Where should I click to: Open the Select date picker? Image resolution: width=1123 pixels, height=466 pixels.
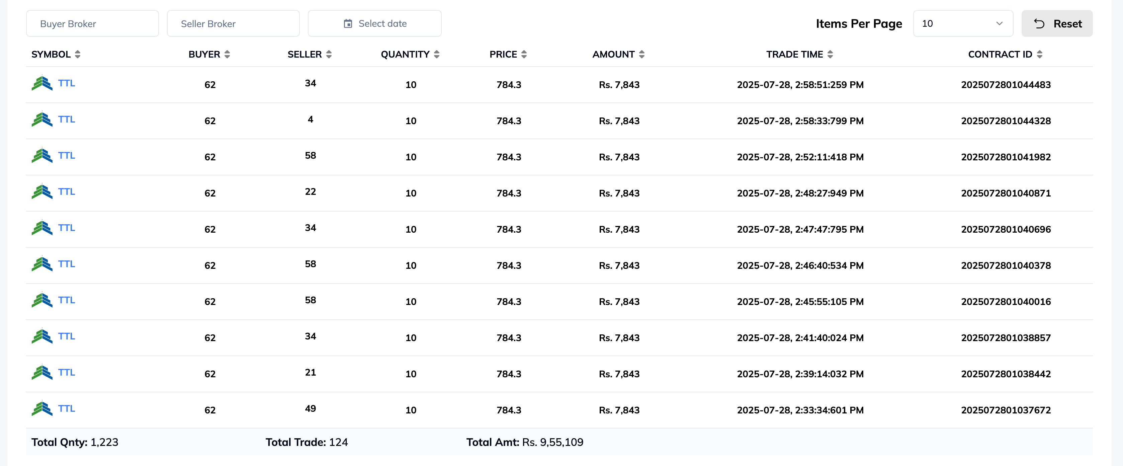(x=374, y=23)
